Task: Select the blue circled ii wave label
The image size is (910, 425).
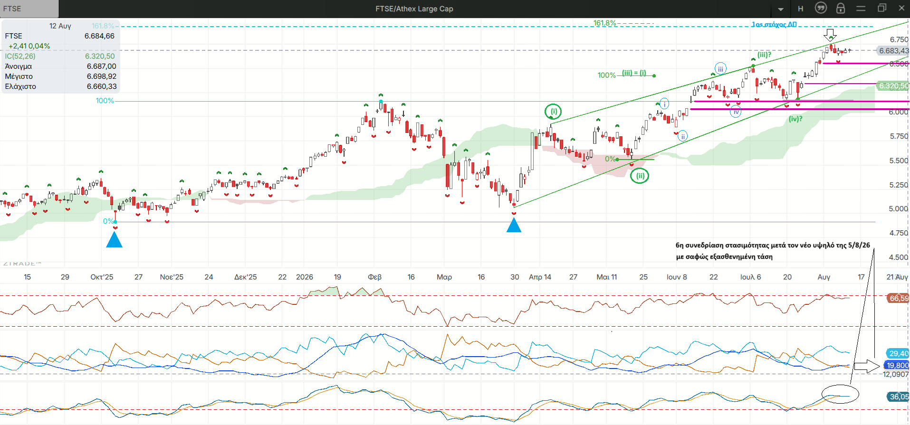Action: click(682, 136)
